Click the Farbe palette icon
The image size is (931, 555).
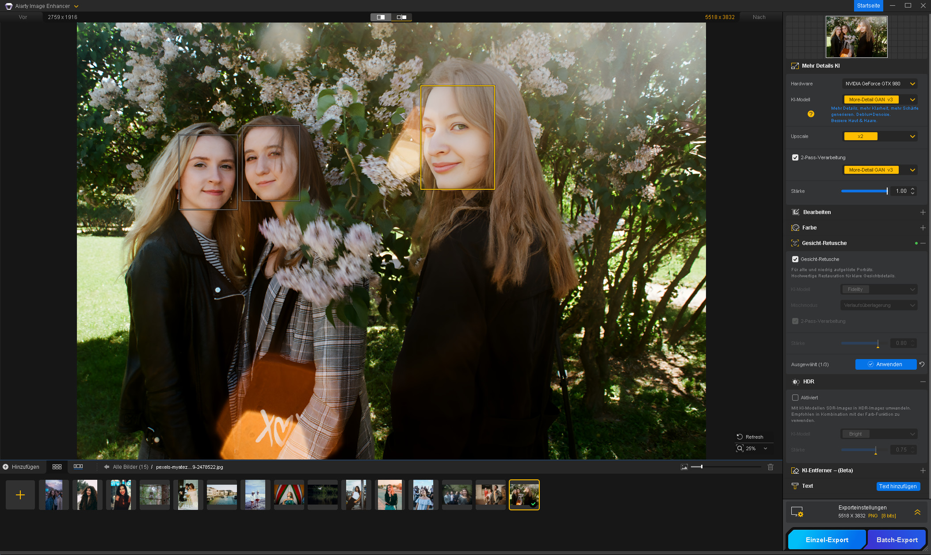point(795,227)
